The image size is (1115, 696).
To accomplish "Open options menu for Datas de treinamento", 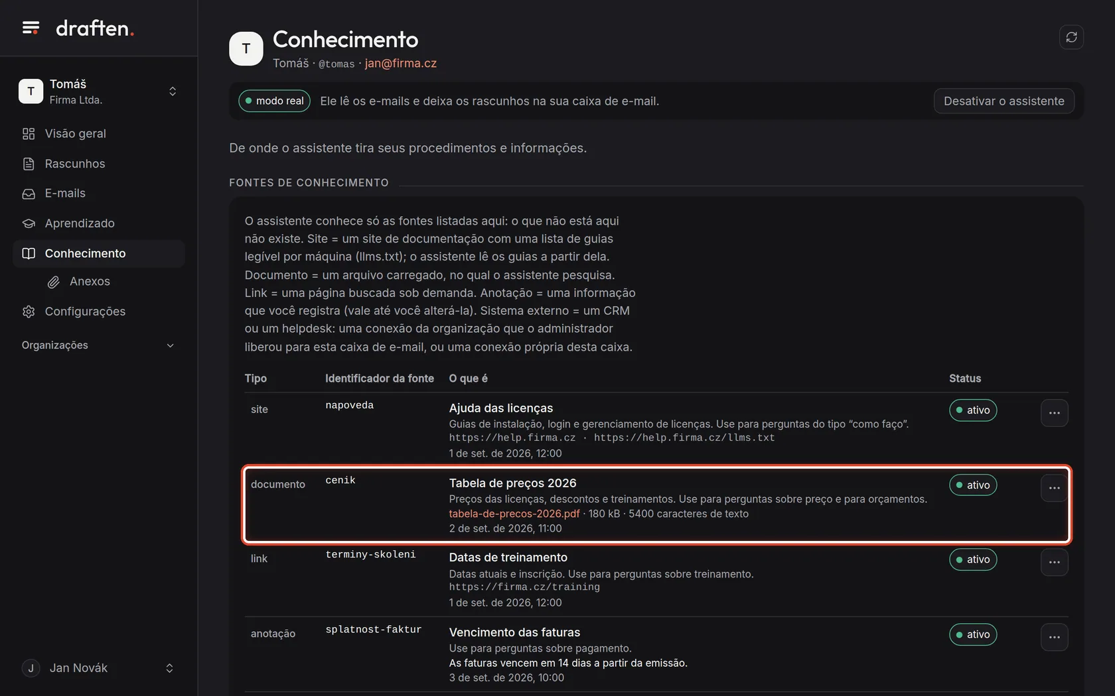I will [1054, 562].
